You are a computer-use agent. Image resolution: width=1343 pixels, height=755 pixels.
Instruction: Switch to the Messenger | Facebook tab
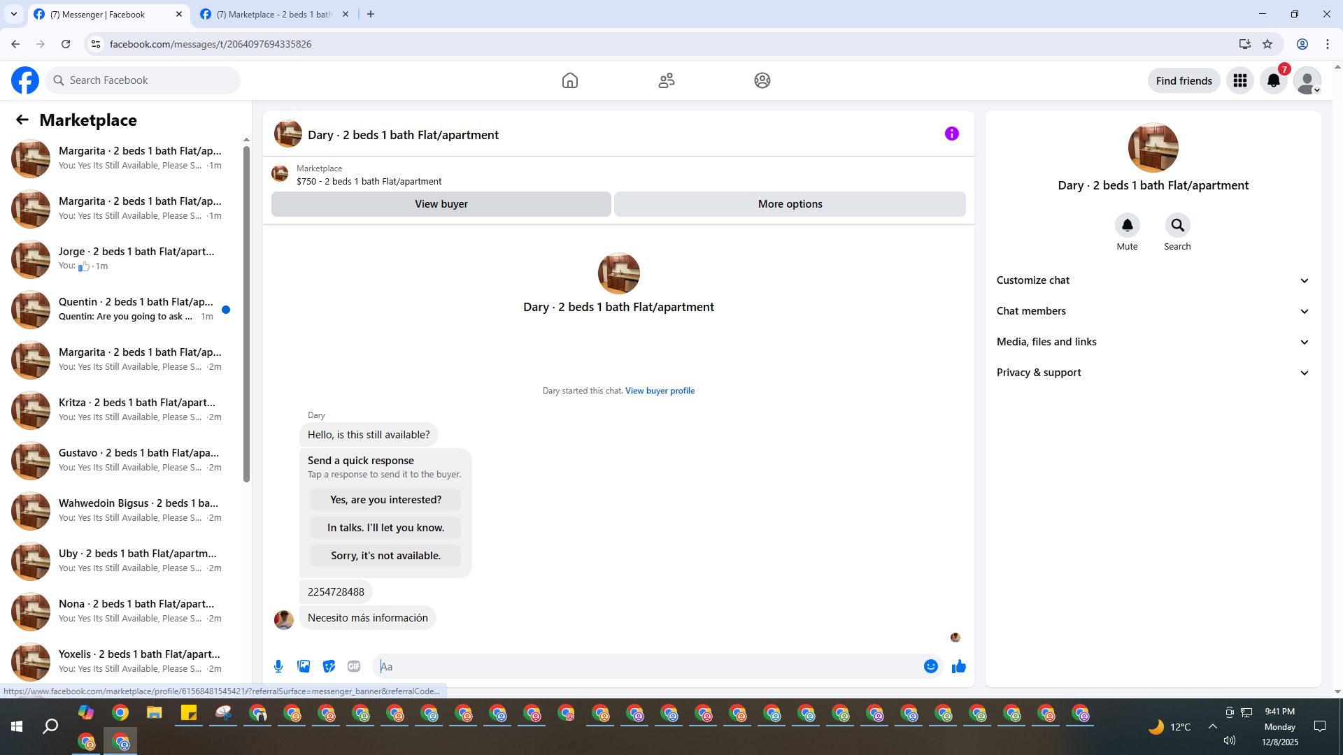pos(108,14)
